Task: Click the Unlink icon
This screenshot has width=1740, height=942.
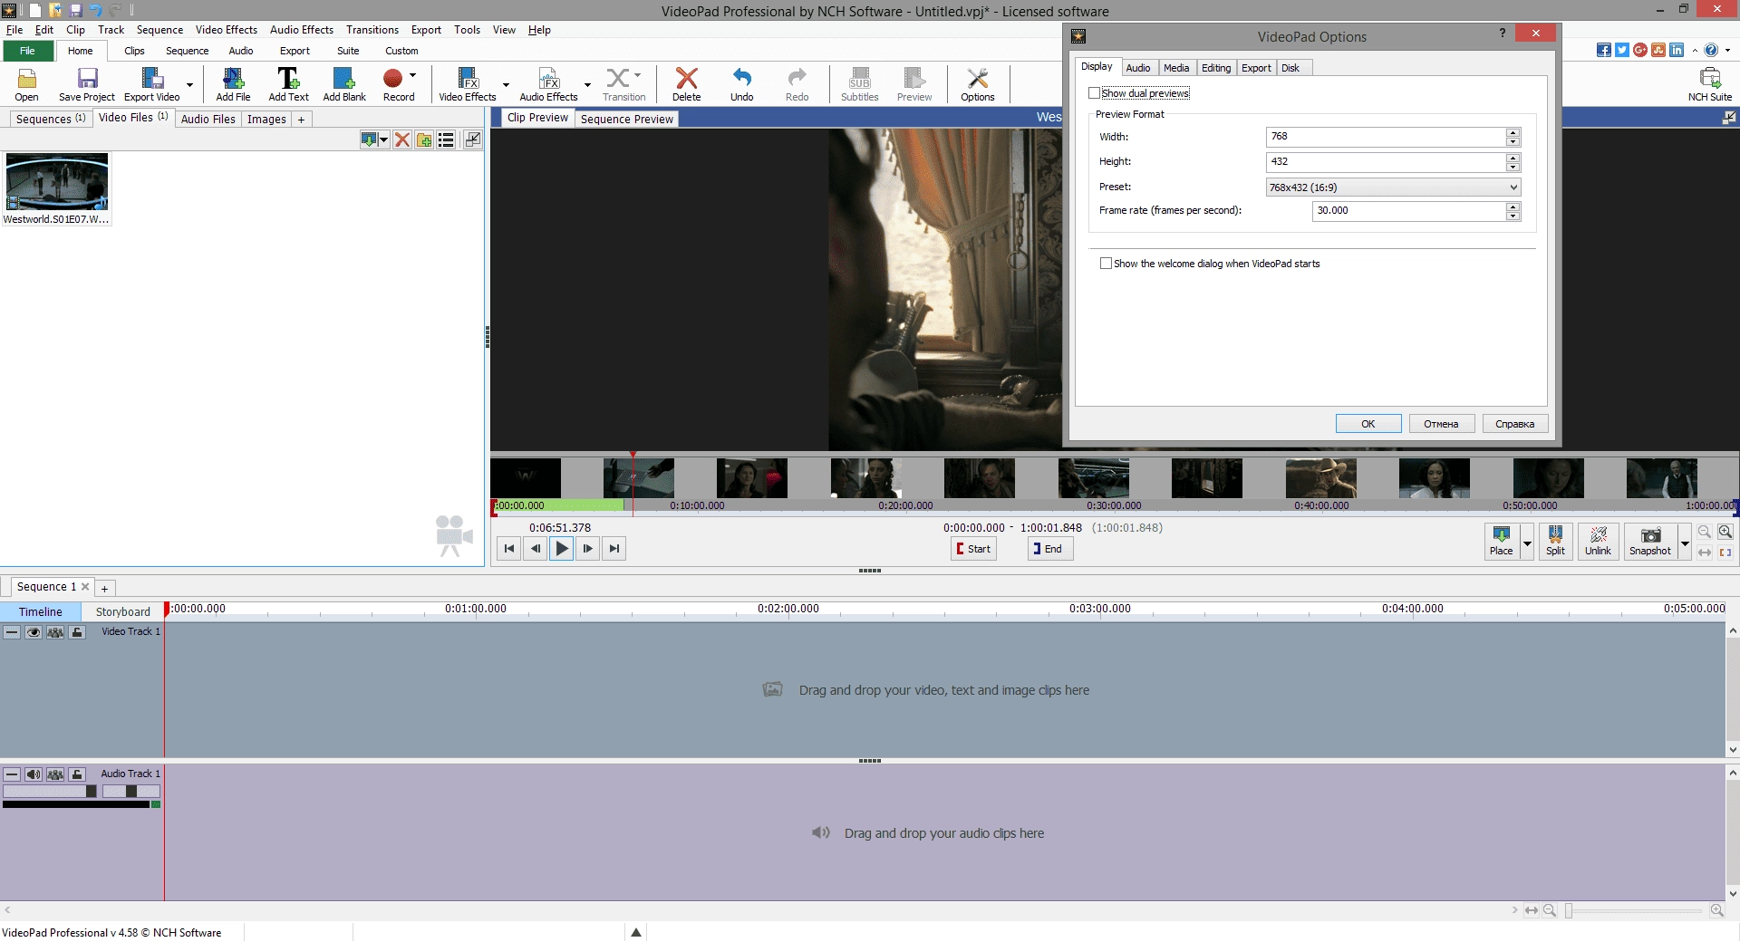Action: 1598,542
